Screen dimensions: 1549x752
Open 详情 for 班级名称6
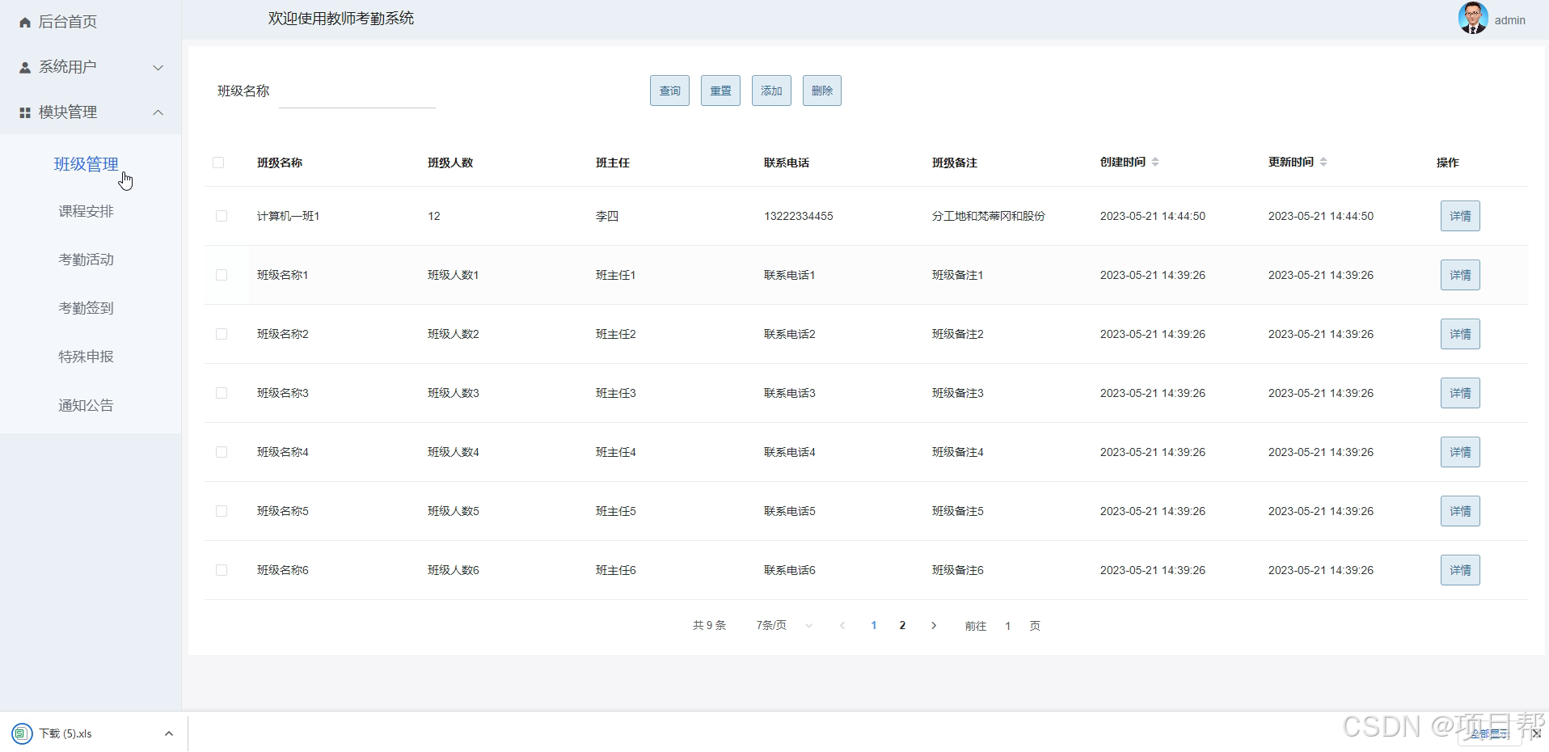coord(1460,570)
